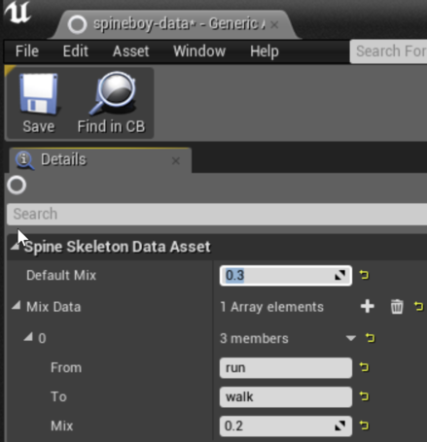Reset the From field to default
This screenshot has width=427, height=442.
tap(364, 367)
